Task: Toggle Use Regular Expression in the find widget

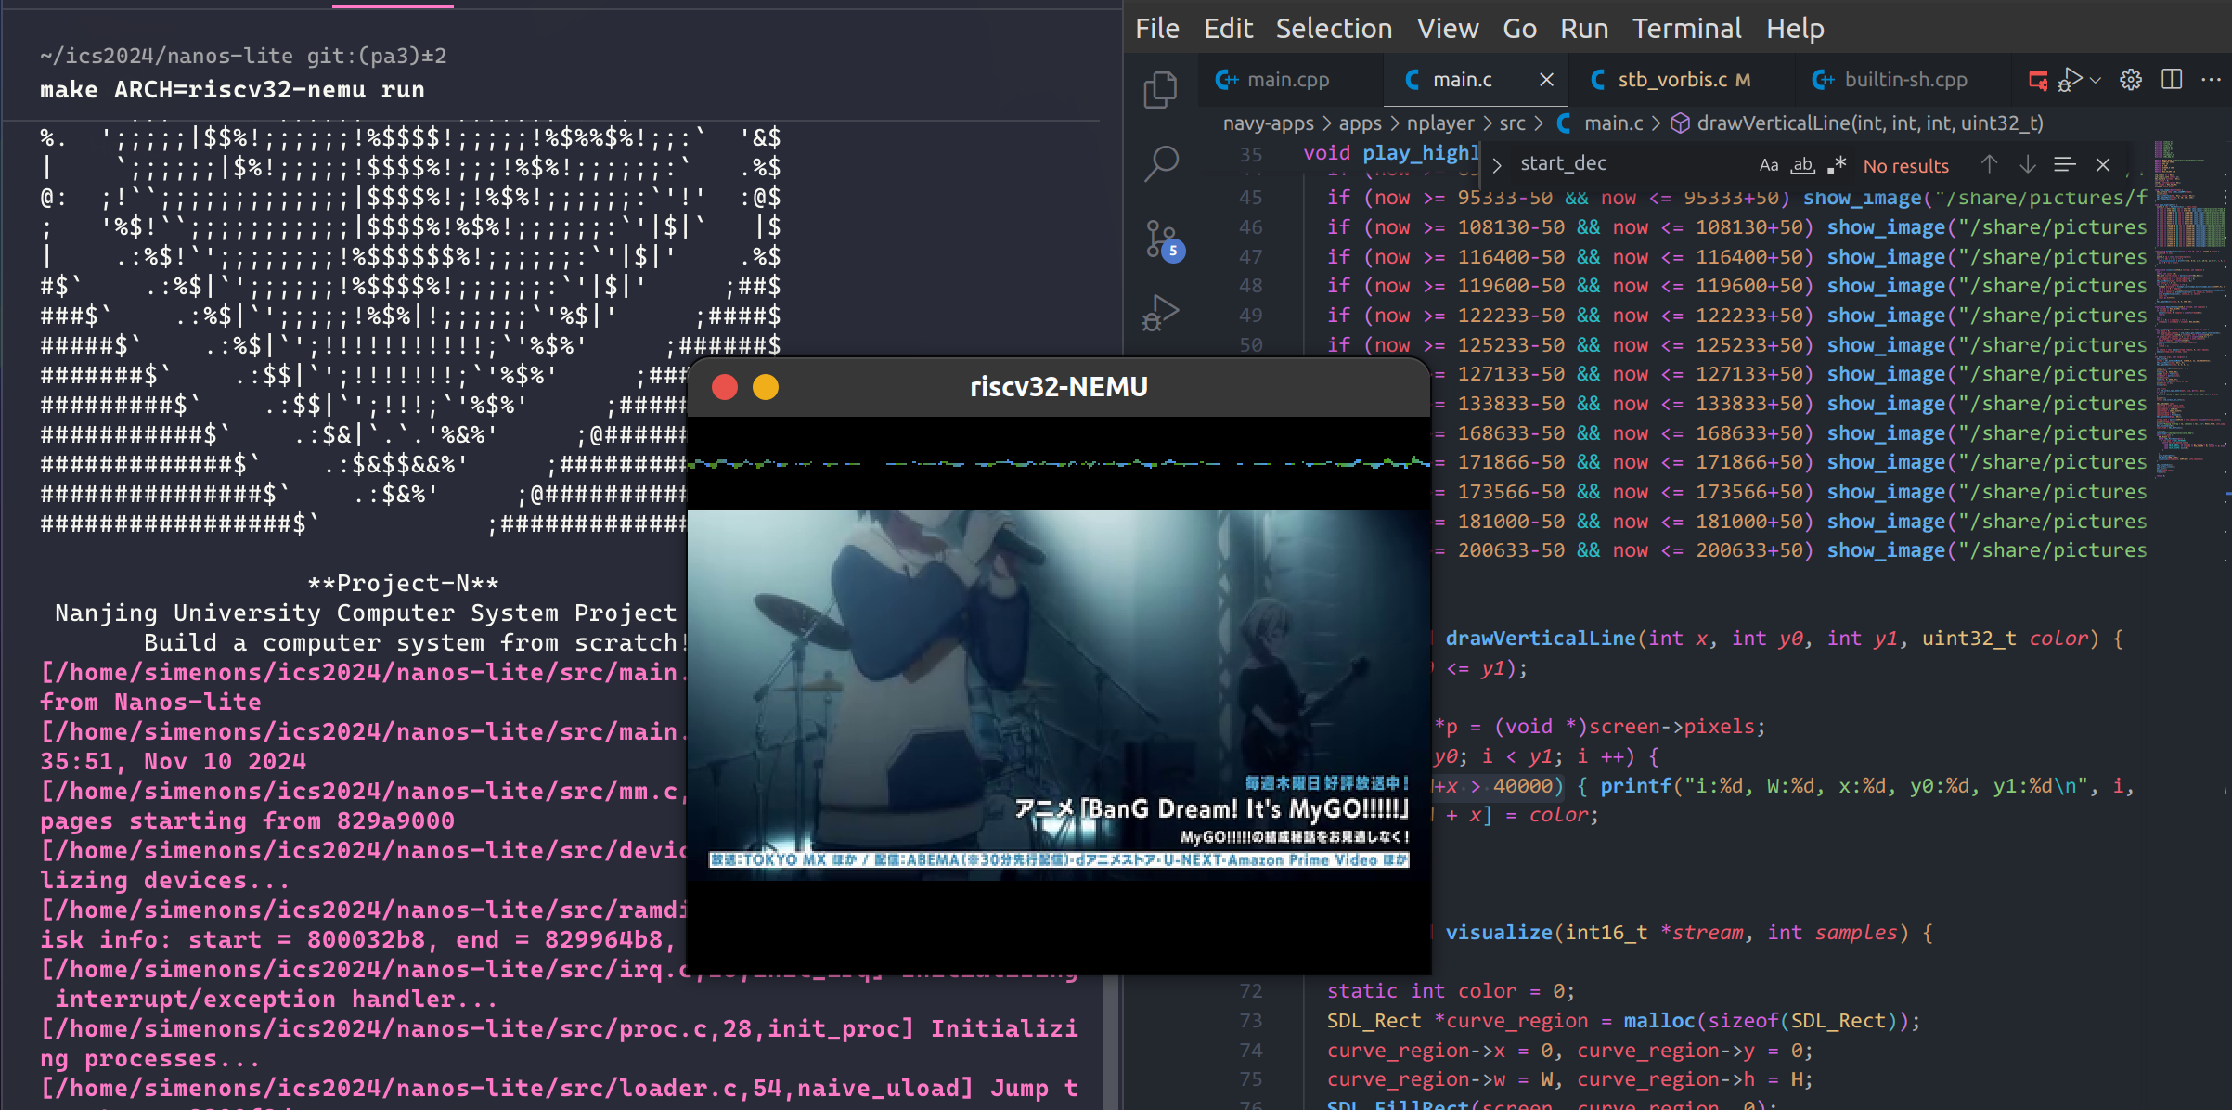Action: click(x=1837, y=165)
